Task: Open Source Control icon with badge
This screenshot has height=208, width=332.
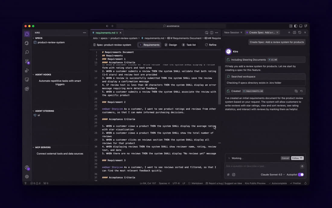Action: pyautogui.click(x=27, y=61)
